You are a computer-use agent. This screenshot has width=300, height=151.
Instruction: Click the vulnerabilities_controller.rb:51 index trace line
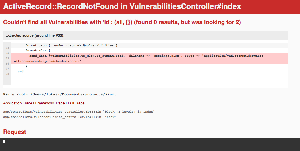[60, 117]
